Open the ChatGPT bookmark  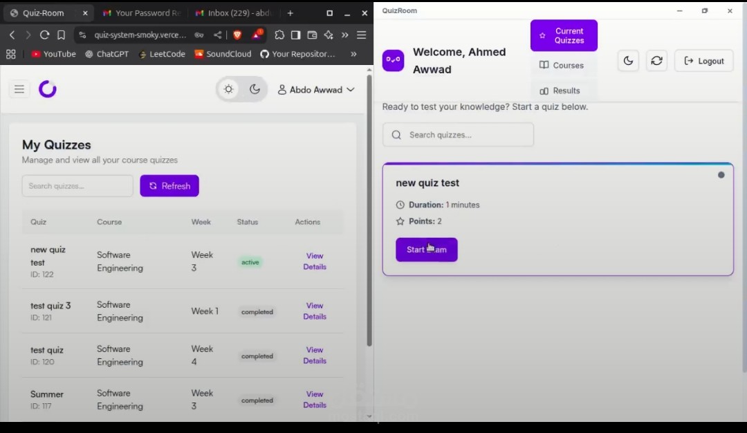[x=107, y=54]
